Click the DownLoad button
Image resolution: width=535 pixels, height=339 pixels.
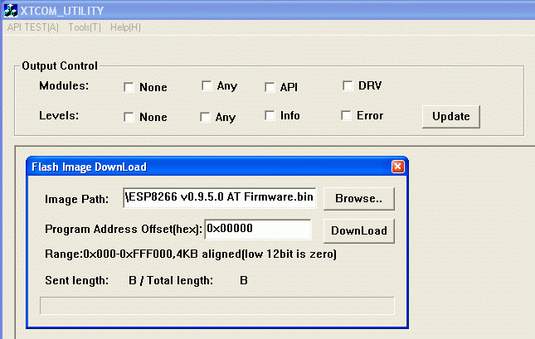[359, 231]
